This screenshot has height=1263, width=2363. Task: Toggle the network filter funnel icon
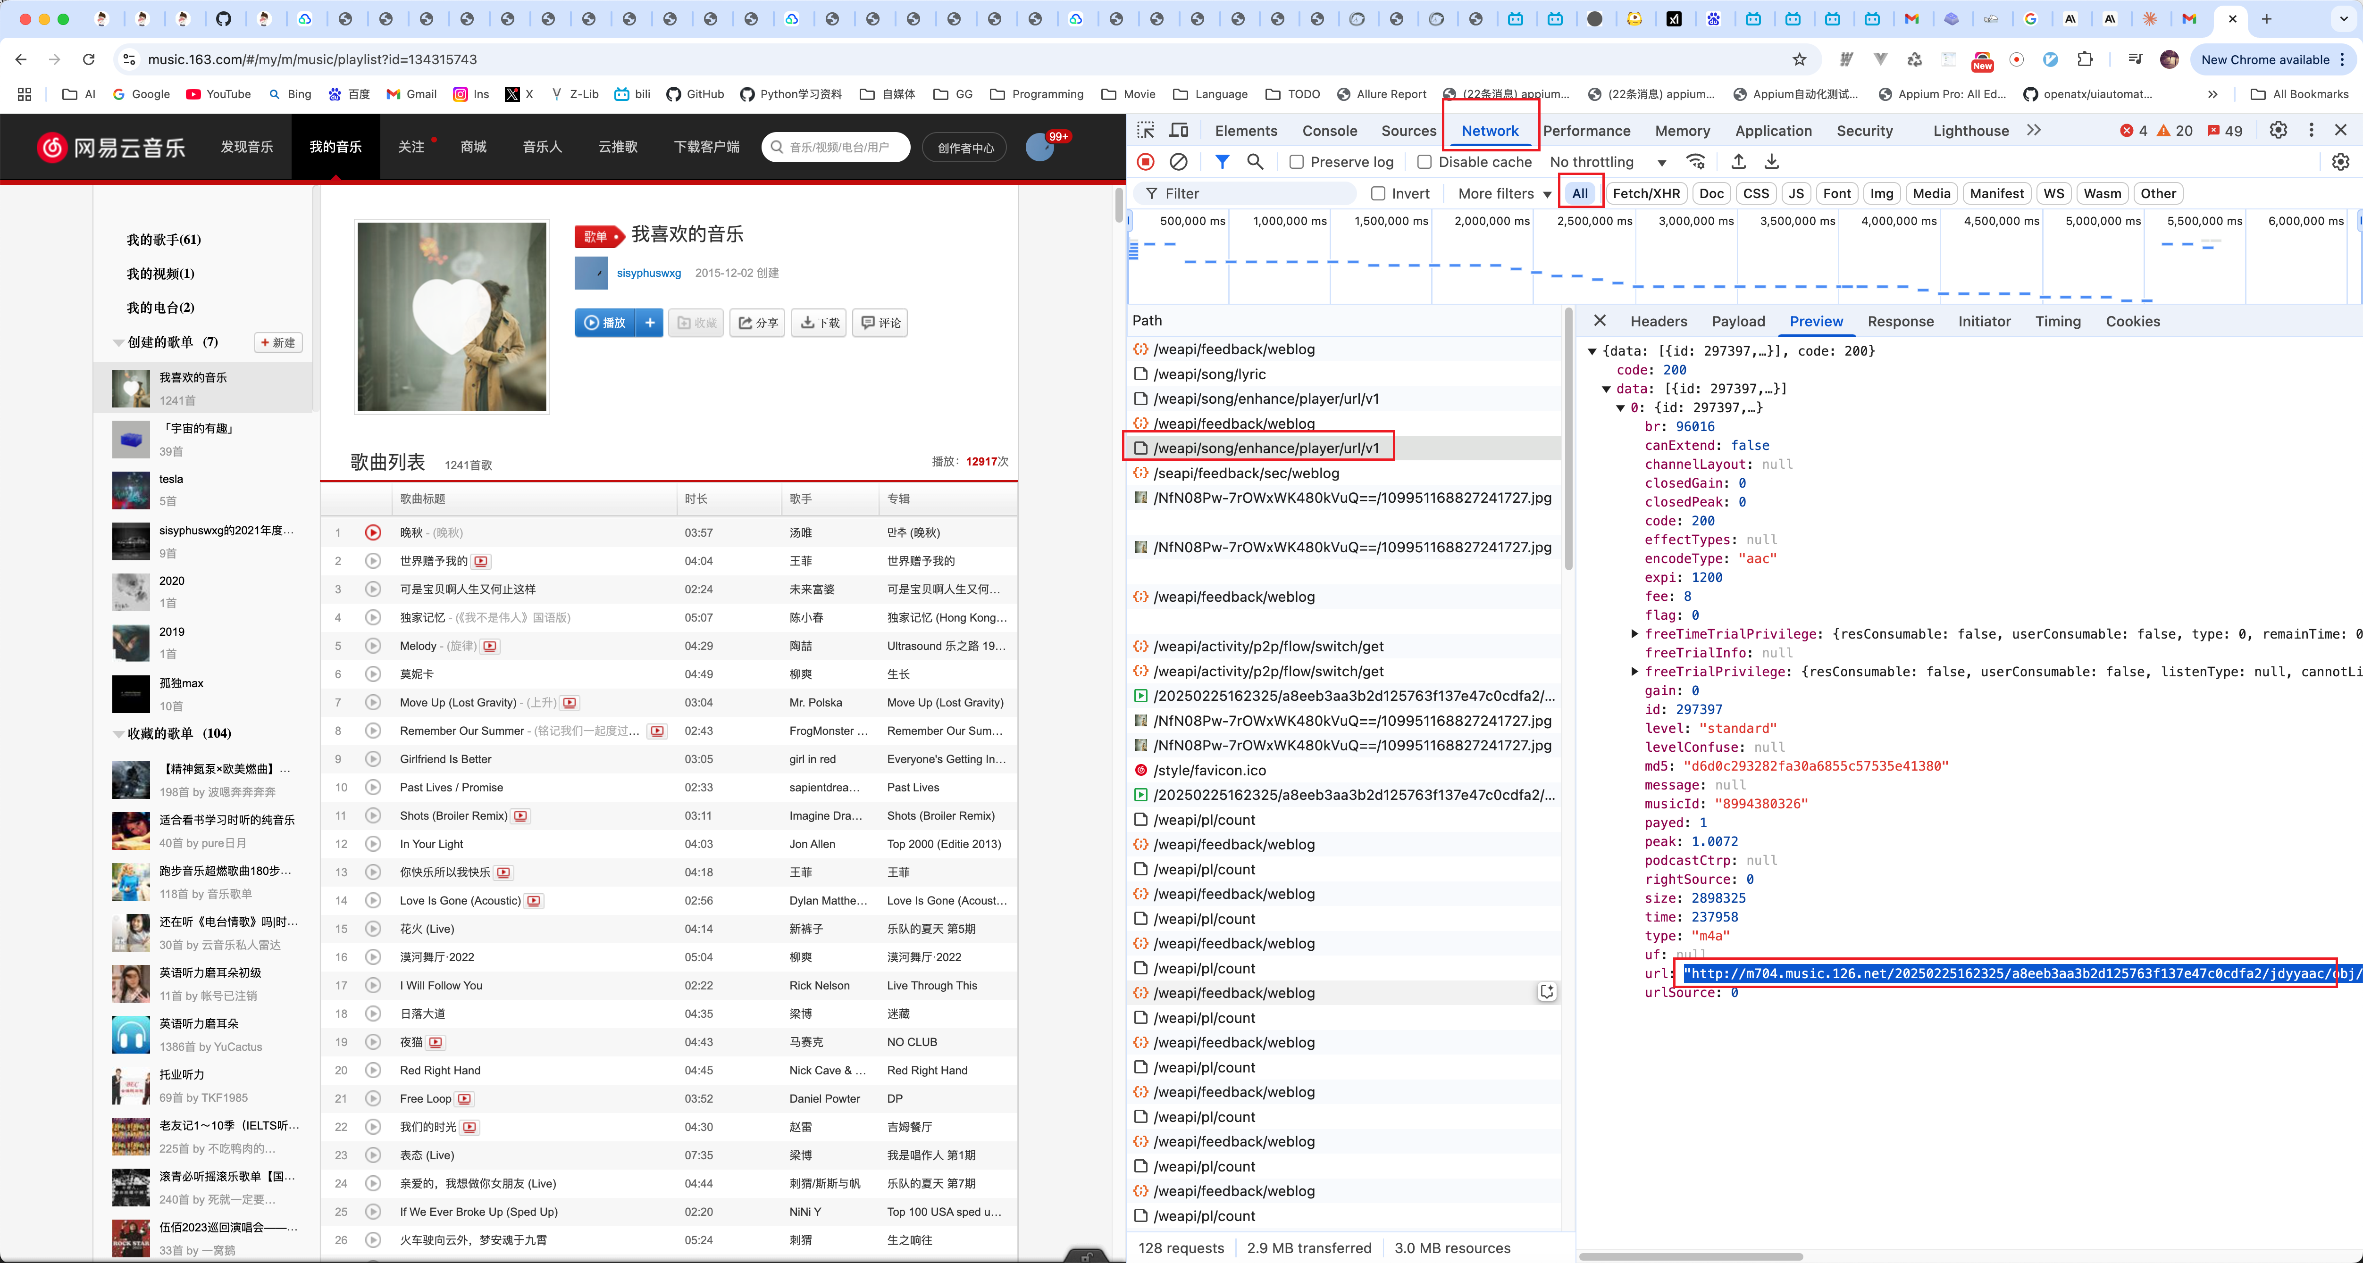(1222, 162)
